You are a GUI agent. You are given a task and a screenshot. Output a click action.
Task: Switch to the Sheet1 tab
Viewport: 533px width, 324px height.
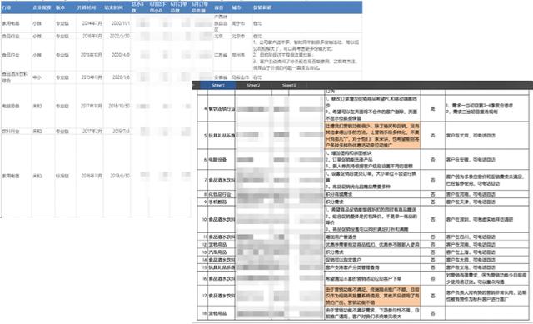(x=218, y=85)
